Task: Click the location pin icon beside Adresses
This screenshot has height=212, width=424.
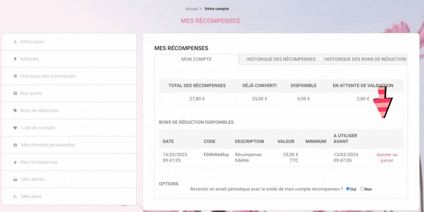Action: click(15, 59)
